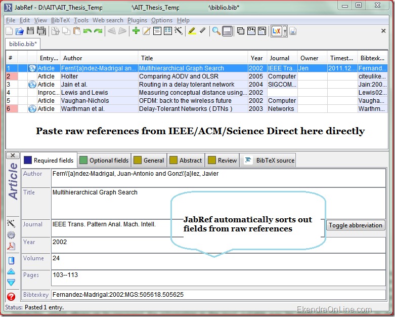395x317 pixels.
Task: Toggle the entry preview panel icon
Action: click(x=227, y=31)
